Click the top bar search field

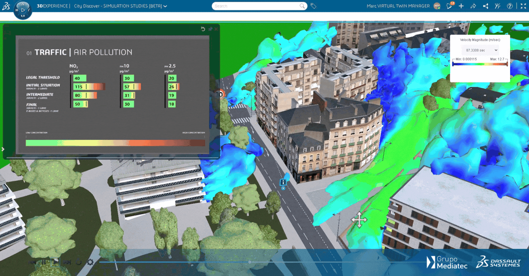256,6
